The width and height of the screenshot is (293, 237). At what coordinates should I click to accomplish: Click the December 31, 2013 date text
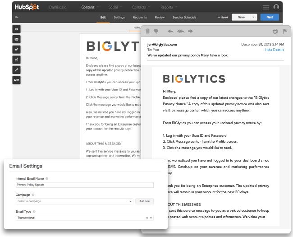pos(262,44)
